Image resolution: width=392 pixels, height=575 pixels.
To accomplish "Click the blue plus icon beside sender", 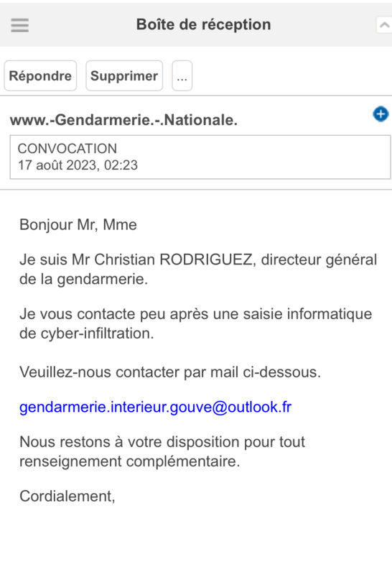I will [x=381, y=114].
